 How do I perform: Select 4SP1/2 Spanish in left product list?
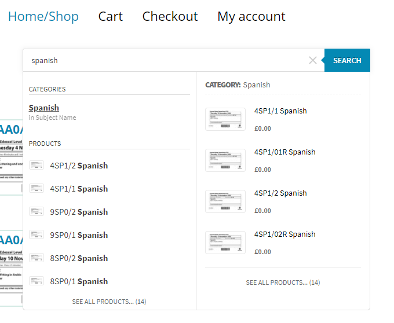(79, 166)
